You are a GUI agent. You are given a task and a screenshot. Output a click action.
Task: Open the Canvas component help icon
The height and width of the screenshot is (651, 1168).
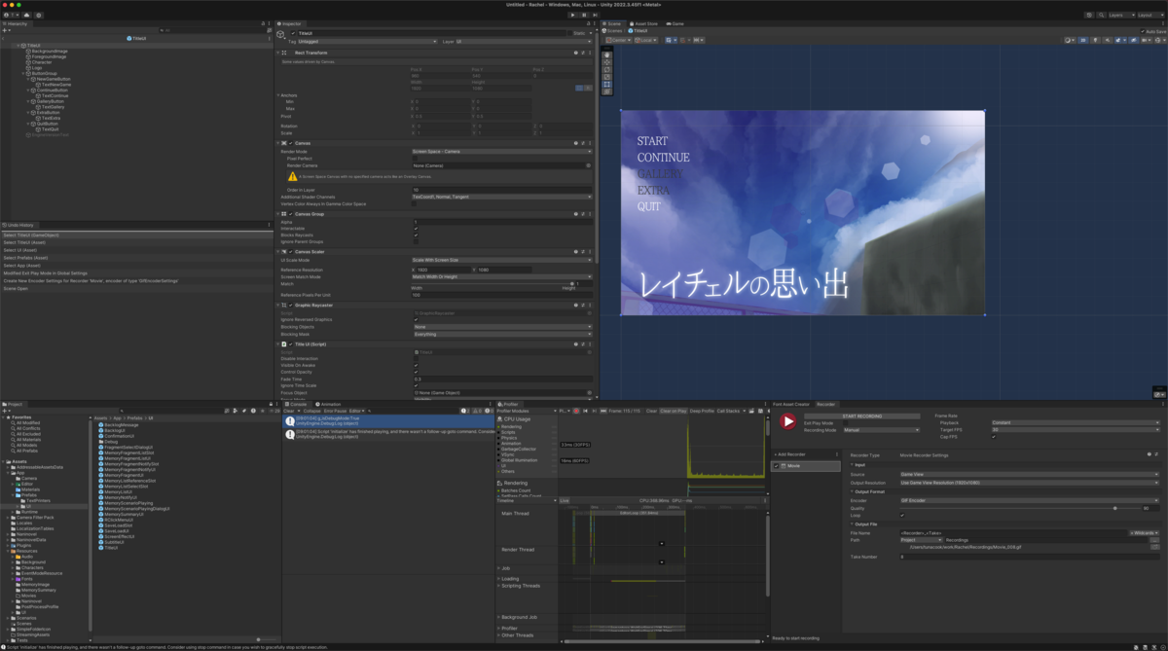576,143
